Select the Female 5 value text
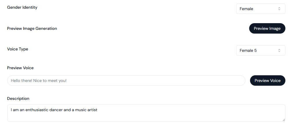299x130 pixels. coord(248,50)
